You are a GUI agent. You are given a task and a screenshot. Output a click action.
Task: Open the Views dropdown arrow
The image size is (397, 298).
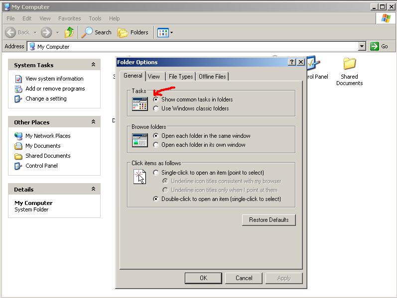point(172,33)
